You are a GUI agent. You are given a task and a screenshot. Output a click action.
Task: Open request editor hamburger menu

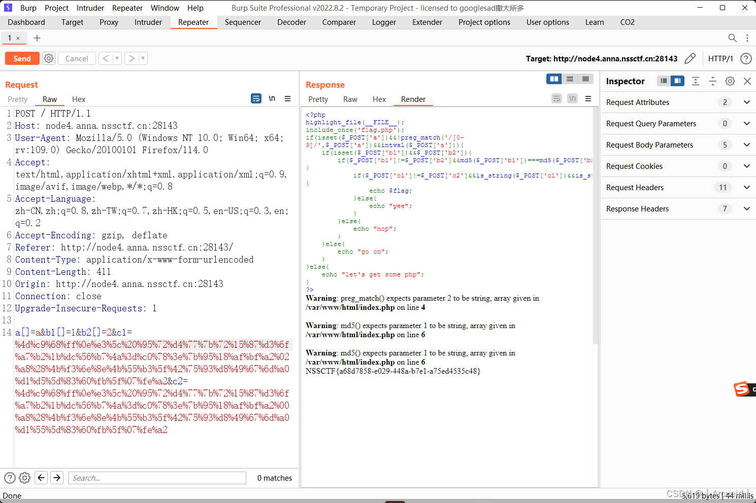pyautogui.click(x=288, y=99)
